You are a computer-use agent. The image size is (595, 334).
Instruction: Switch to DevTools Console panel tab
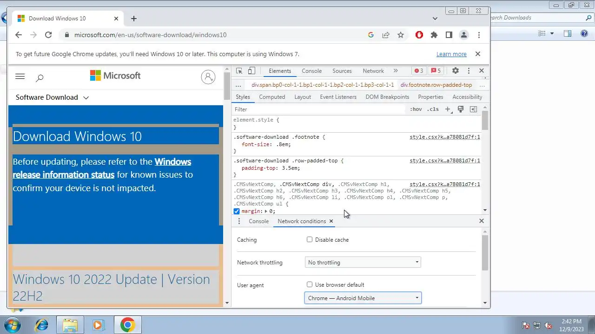coord(311,71)
